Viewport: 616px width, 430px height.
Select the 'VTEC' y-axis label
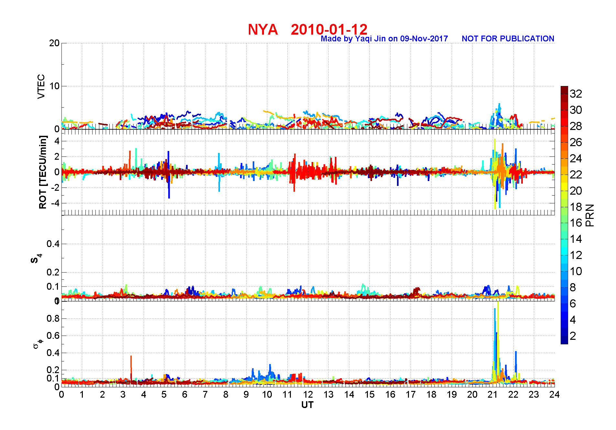pyautogui.click(x=41, y=86)
